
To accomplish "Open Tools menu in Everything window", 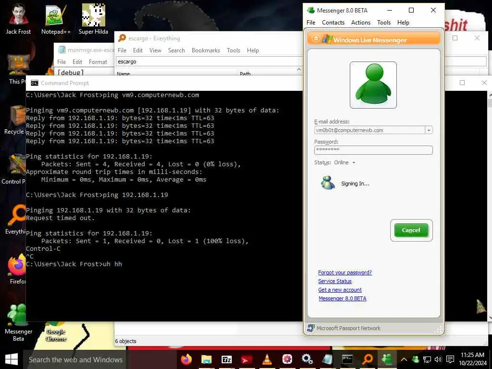I will click(x=234, y=50).
